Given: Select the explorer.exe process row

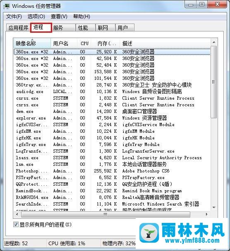Looking at the screenshot, I should [x=112, y=118].
